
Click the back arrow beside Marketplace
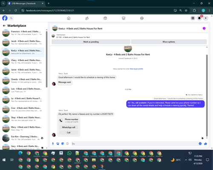click(x=4, y=25)
